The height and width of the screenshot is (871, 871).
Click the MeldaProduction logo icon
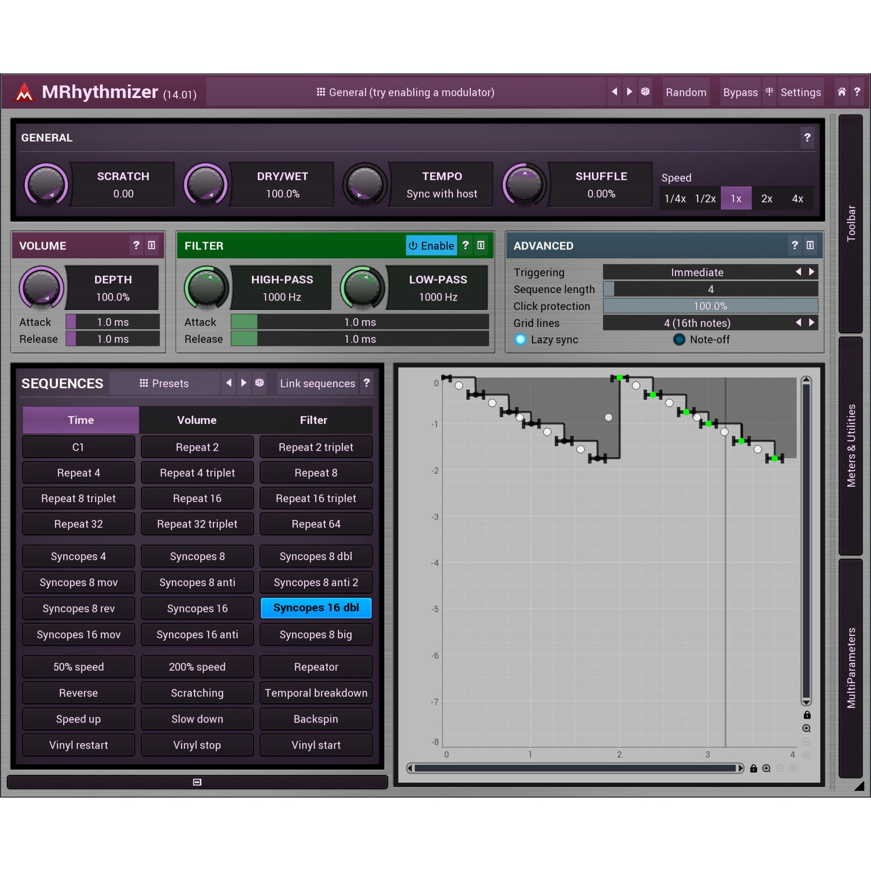[x=24, y=92]
